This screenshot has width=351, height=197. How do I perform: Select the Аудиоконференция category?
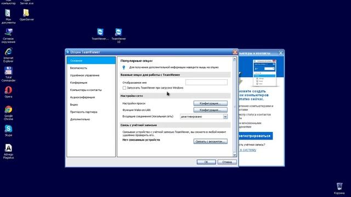click(x=91, y=97)
